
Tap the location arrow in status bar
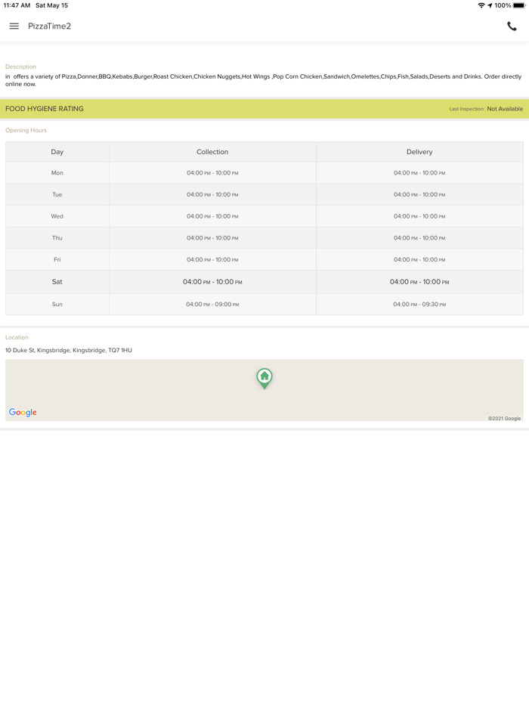(x=490, y=5)
